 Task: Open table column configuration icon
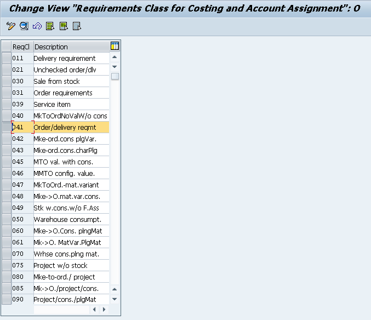point(115,46)
